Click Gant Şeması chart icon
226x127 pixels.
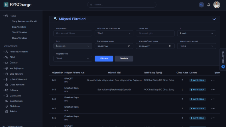coord(7,101)
